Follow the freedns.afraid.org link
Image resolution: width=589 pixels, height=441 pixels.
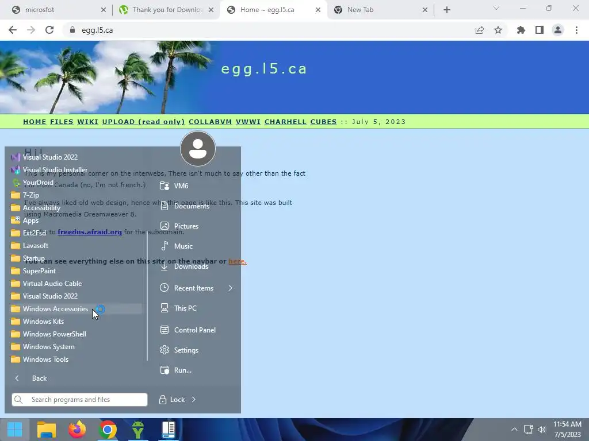pos(90,232)
